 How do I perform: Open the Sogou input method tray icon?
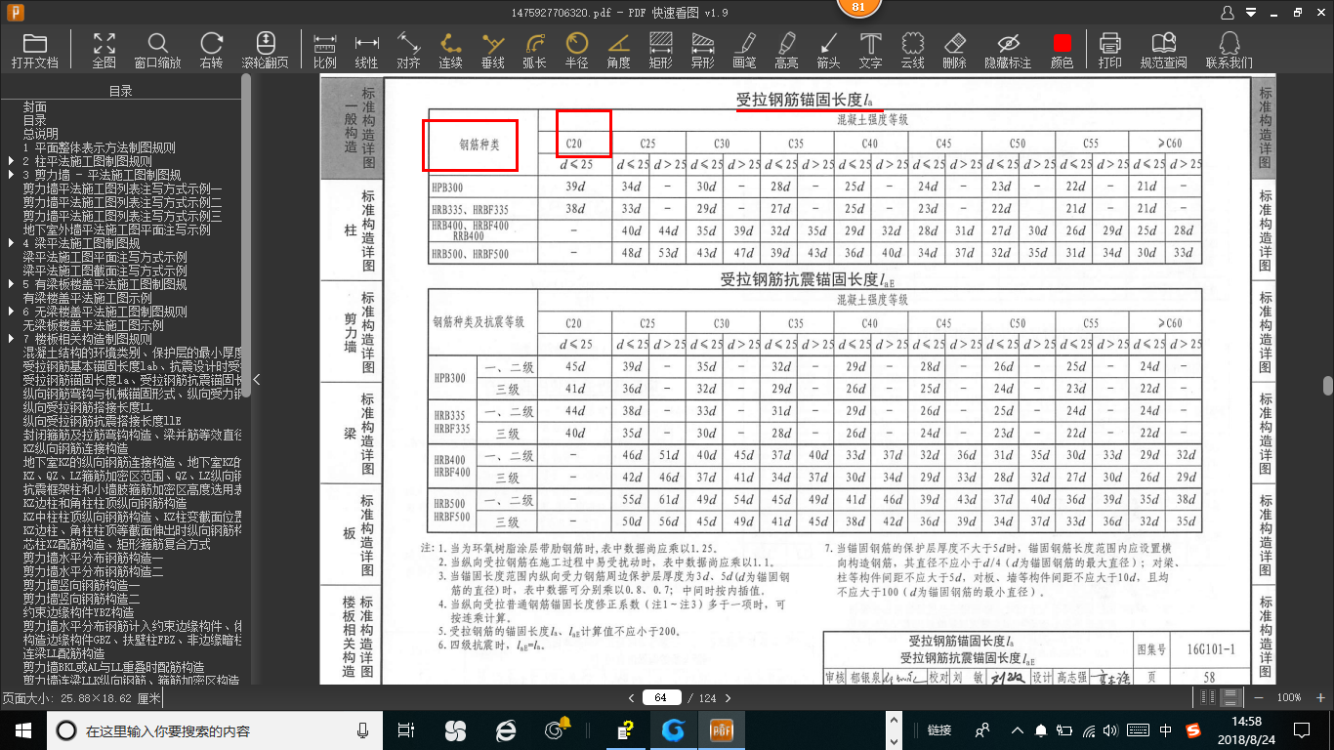pos(1193,729)
